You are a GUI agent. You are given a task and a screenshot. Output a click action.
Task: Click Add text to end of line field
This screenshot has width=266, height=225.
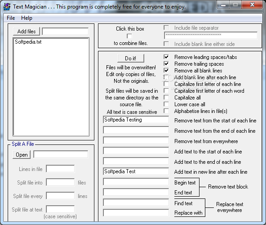[136, 161]
